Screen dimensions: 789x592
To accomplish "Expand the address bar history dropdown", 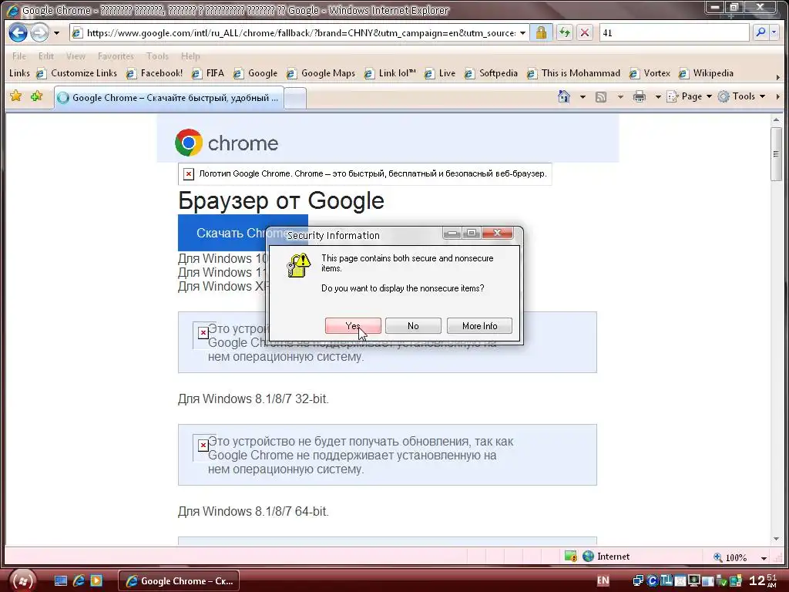I will pyautogui.click(x=523, y=33).
